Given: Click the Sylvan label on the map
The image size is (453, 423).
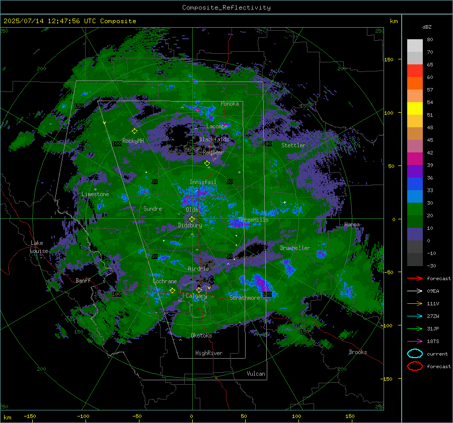Looking at the screenshot, I should tap(192, 148).
